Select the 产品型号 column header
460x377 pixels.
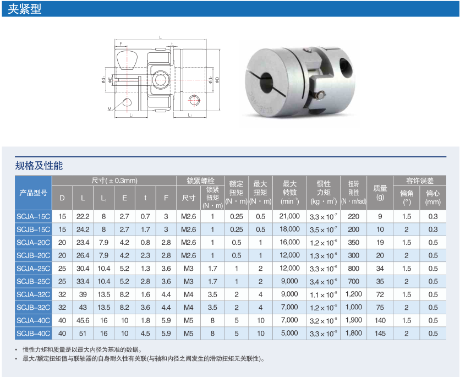pos(34,193)
